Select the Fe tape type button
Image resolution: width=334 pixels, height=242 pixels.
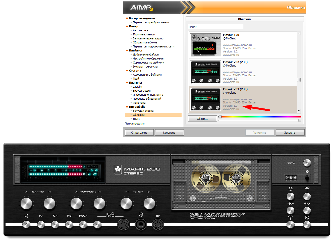click(x=69, y=224)
